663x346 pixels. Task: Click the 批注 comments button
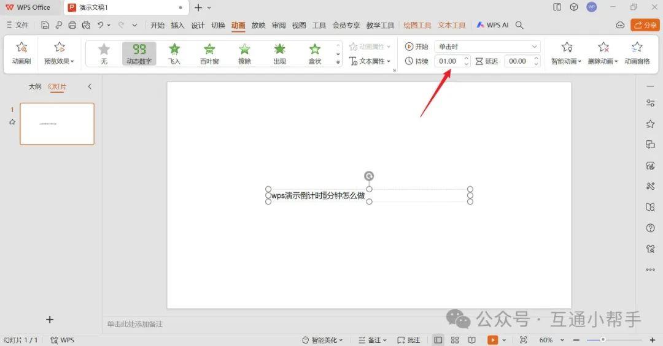tap(409, 340)
